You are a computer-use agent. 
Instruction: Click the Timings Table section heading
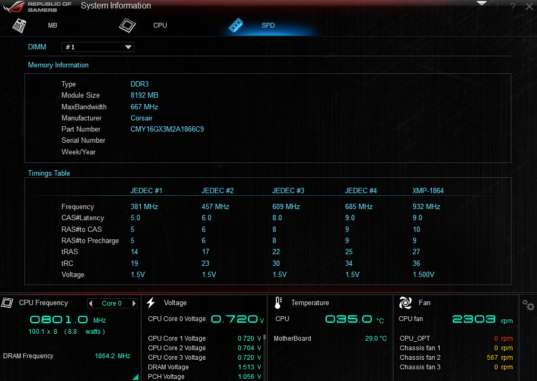click(x=49, y=173)
